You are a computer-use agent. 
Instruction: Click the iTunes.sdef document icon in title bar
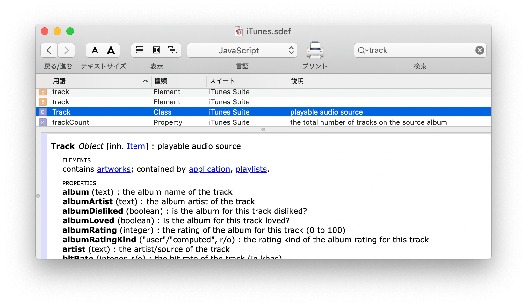pyautogui.click(x=239, y=31)
